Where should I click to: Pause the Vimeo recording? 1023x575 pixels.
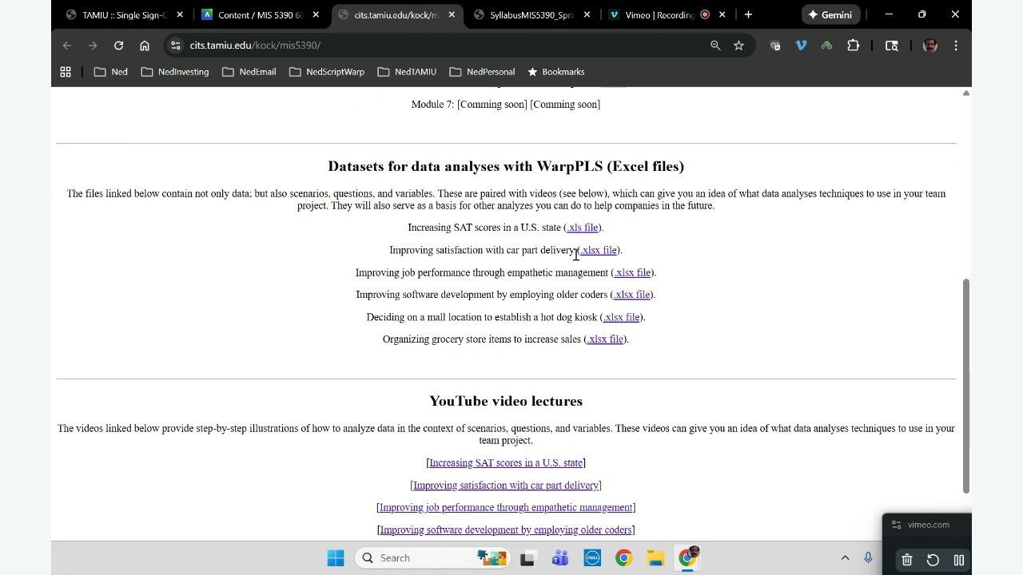click(959, 560)
